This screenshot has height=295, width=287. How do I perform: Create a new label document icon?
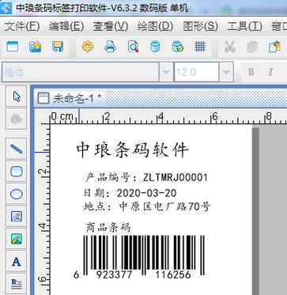click(12, 47)
